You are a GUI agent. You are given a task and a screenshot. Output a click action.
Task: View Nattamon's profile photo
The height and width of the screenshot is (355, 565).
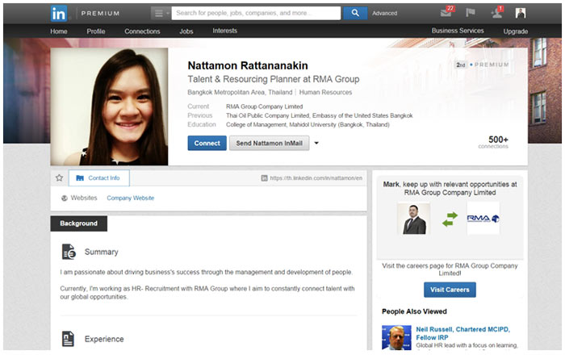pyautogui.click(x=109, y=106)
